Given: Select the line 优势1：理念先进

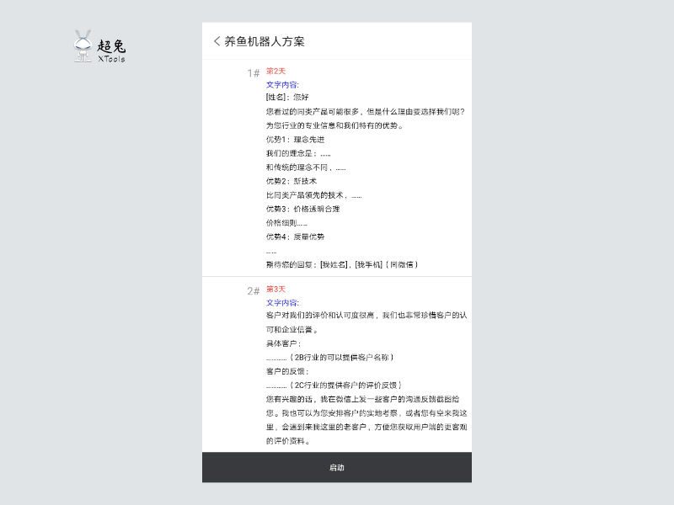Looking at the screenshot, I should click(x=295, y=140).
